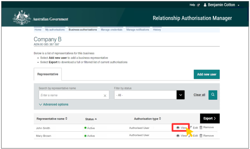The image size is (250, 149).
Task: Click the Remove trash icon for Mary Brown
Action: pos(201,136)
